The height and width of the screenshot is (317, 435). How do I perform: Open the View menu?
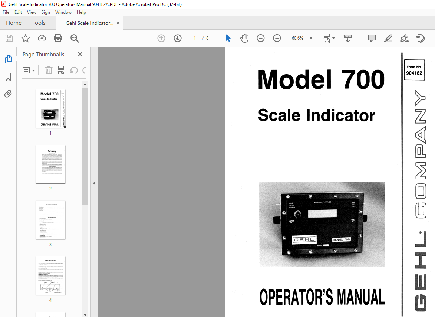(x=32, y=12)
